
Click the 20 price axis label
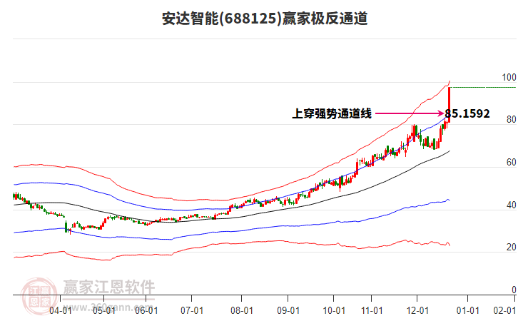coord(512,247)
